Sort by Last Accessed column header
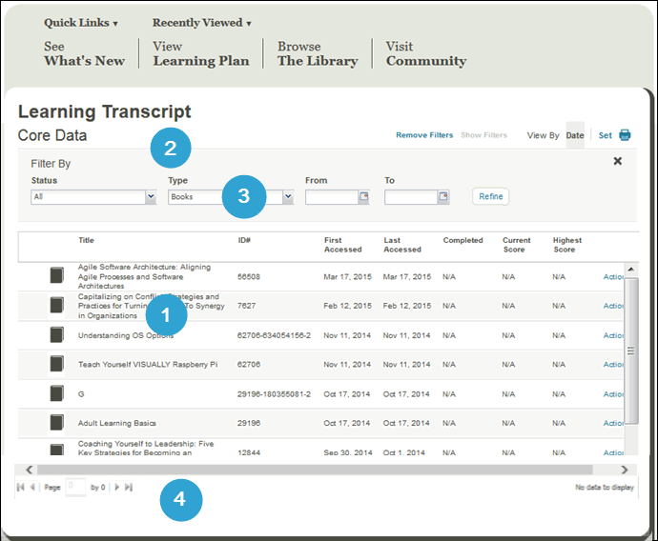Screen dimensions: 658x541 pyautogui.click(x=402, y=245)
